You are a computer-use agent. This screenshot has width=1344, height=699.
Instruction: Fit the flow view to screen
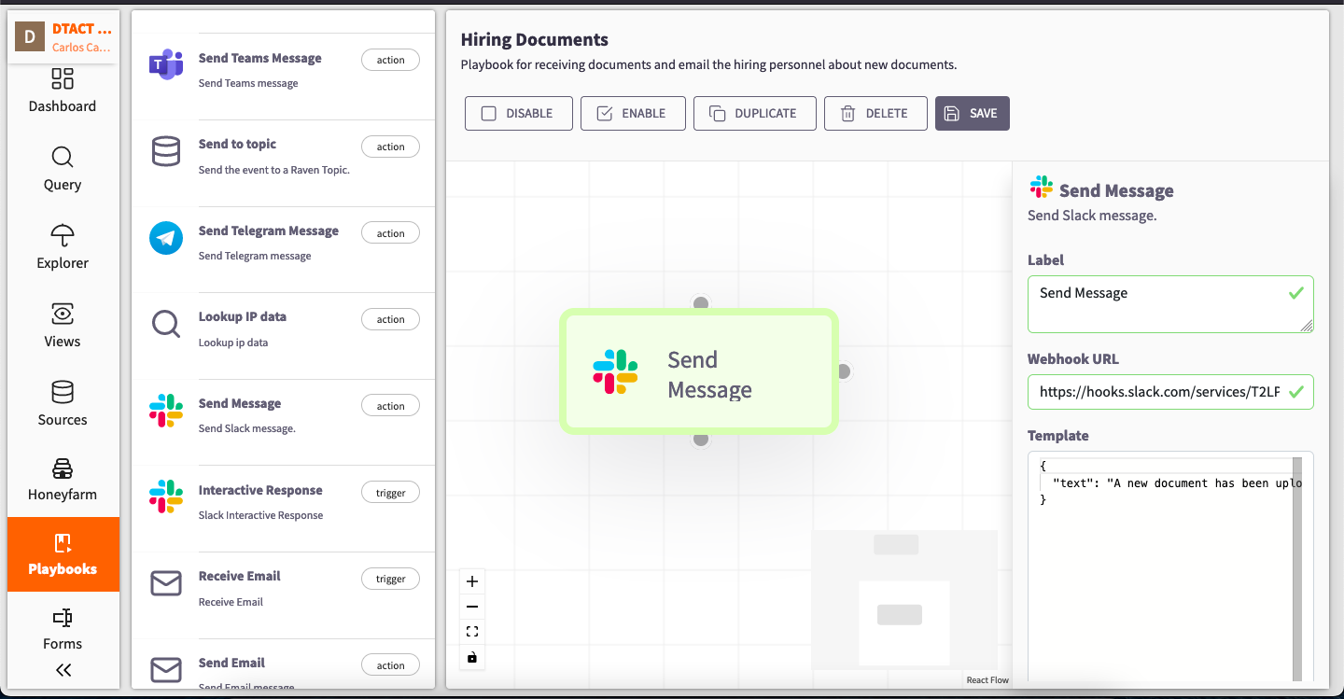[x=472, y=632]
